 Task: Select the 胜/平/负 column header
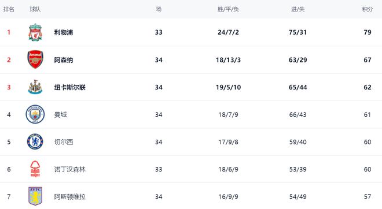click(x=228, y=9)
